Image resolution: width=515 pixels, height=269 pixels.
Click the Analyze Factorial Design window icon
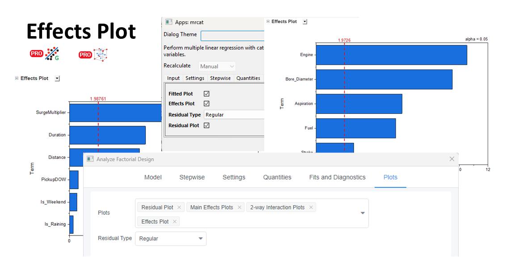(90, 159)
